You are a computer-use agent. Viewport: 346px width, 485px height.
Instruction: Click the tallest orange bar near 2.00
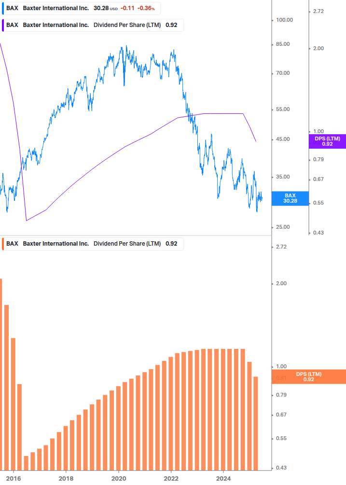pos(1,374)
